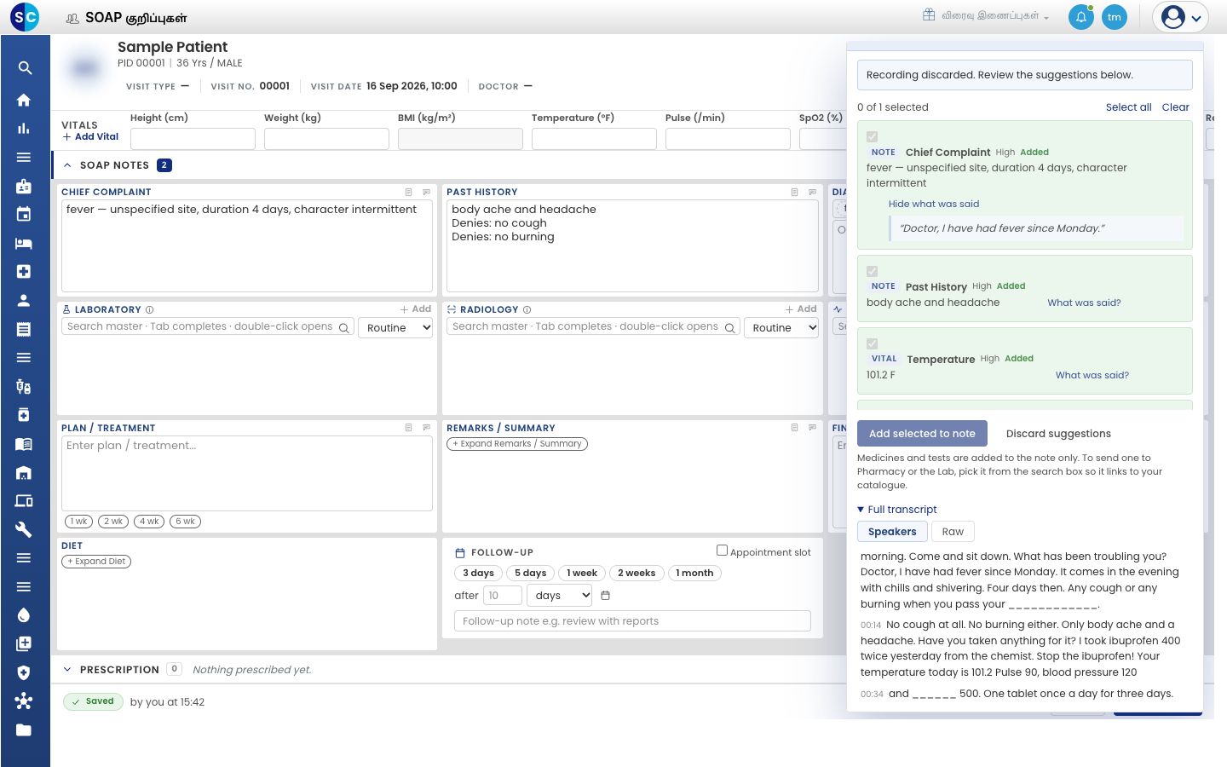Screen dimensions: 1227x767
Task: Toggle the Past History suggestion checkbox
Action: (872, 271)
